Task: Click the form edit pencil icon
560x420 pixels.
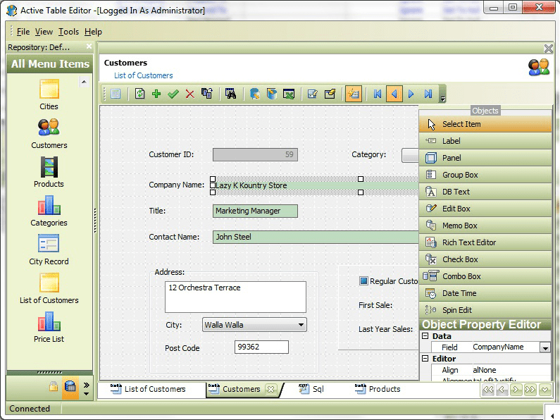Action: pyautogui.click(x=313, y=94)
